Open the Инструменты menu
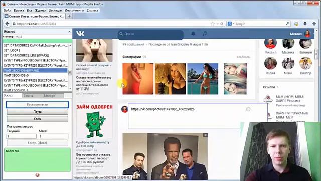This screenshot has height=181, width=321. [74, 10]
